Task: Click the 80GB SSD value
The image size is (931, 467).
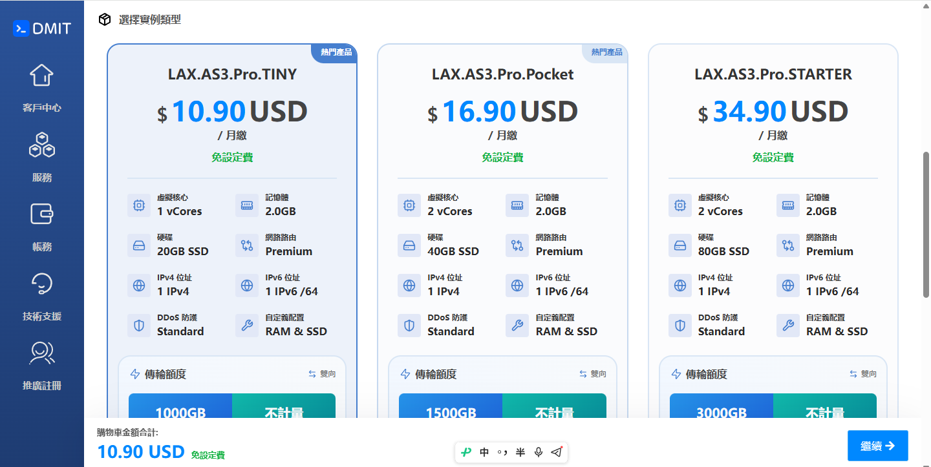Action: pos(723,251)
